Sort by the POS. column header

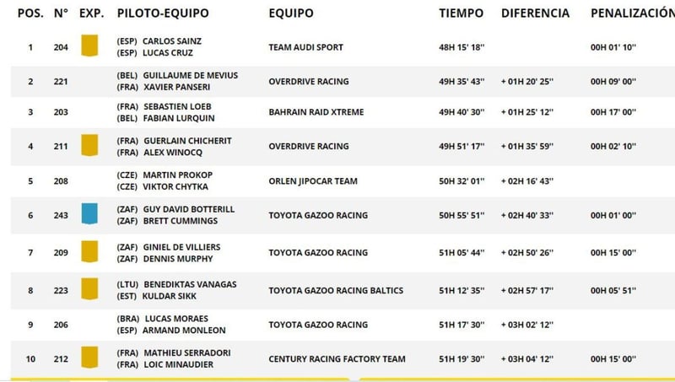tap(30, 13)
